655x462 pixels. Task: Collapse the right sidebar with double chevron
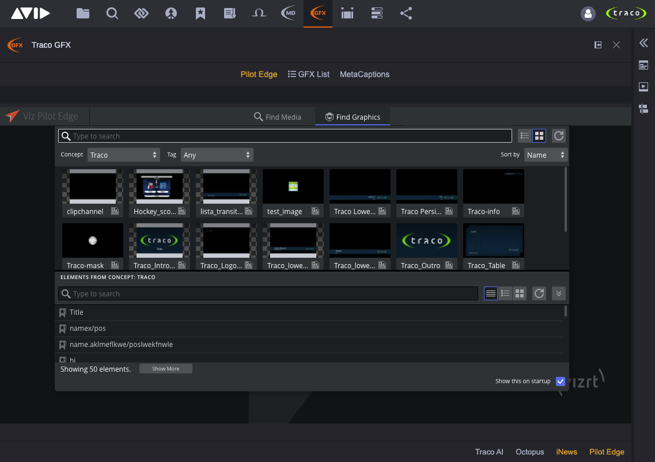click(x=643, y=43)
